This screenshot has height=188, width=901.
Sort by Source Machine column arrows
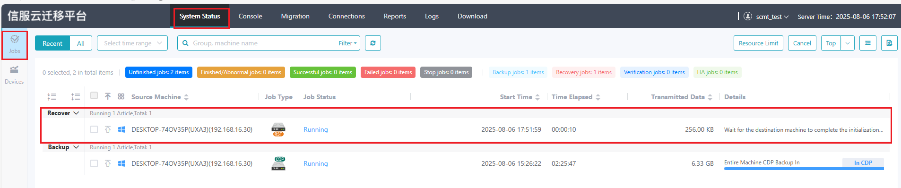(186, 97)
